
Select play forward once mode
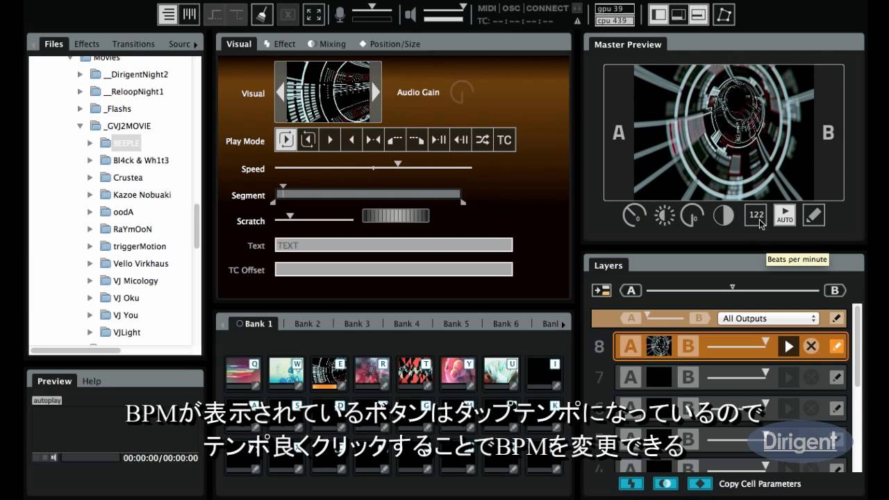[330, 140]
